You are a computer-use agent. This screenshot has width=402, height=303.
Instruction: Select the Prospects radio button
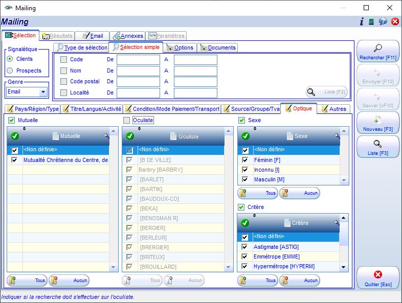(10, 71)
